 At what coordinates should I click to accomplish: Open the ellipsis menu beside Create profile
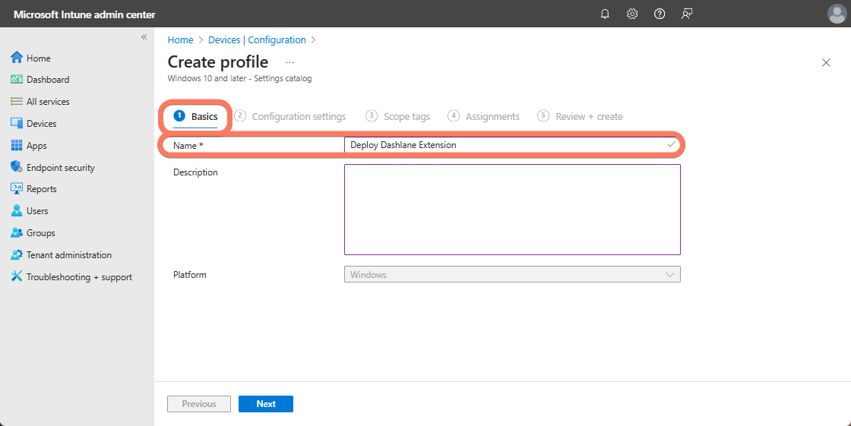coord(289,62)
